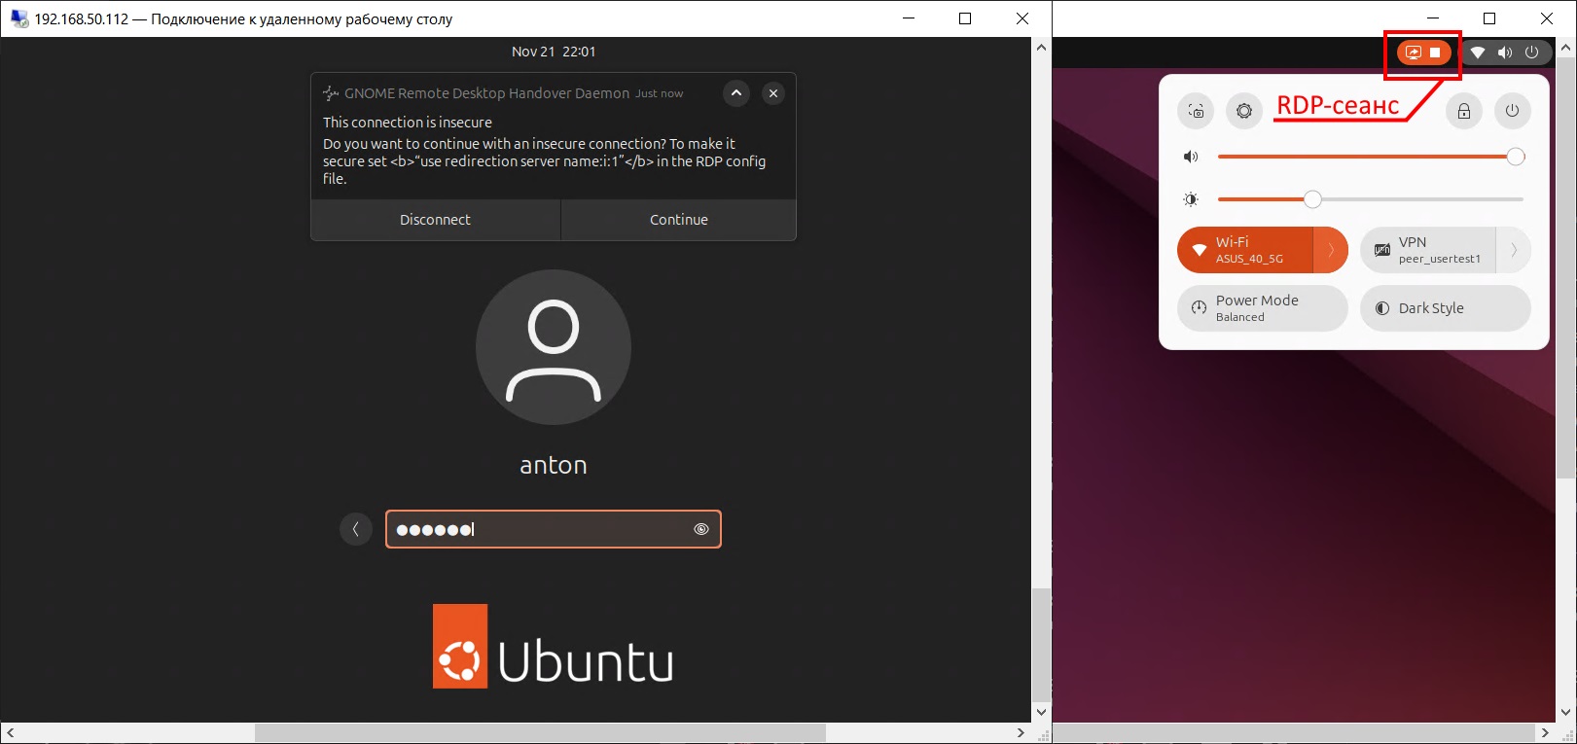Open the power off menu in quick settings
Image resolution: width=1577 pixels, height=744 pixels.
click(x=1512, y=111)
